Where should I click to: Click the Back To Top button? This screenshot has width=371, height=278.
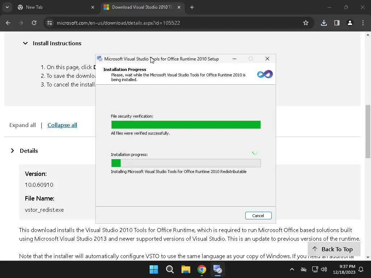point(334,249)
